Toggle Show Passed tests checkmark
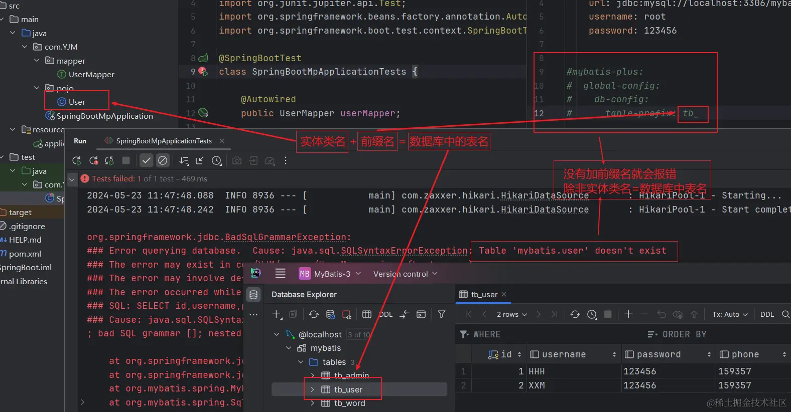Image resolution: width=791 pixels, height=412 pixels. tap(146, 161)
